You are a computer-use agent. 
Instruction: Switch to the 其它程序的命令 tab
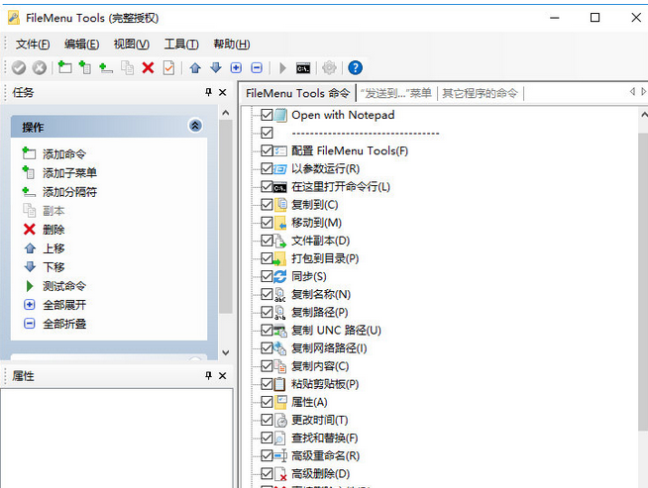point(480,93)
